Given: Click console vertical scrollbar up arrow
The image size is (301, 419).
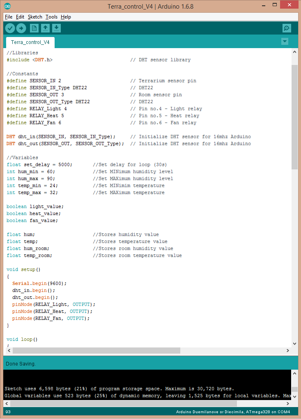Looking at the screenshot, I should [x=294, y=373].
